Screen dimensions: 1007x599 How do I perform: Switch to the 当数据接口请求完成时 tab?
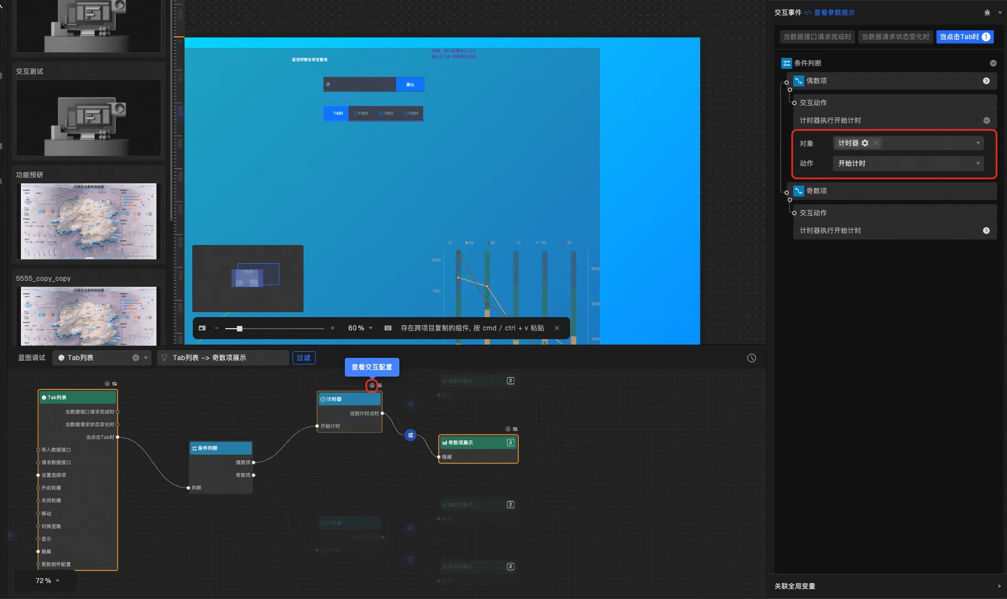[x=817, y=37]
